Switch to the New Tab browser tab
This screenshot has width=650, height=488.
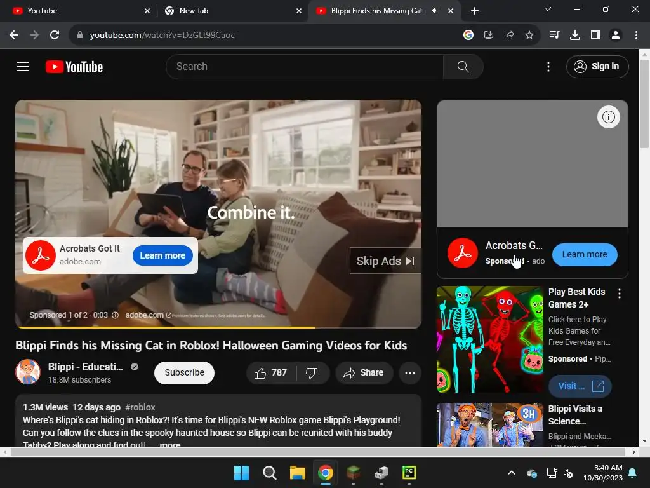tap(232, 11)
